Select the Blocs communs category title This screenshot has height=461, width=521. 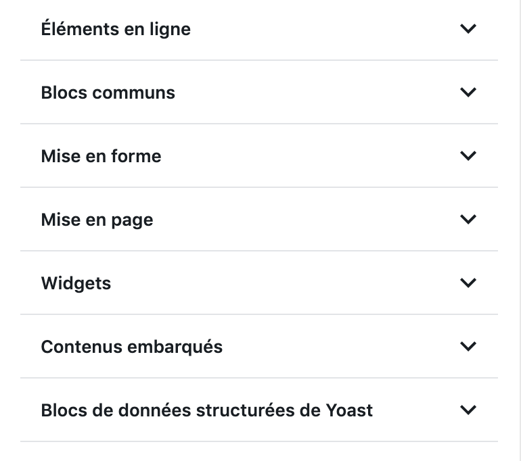pos(108,93)
